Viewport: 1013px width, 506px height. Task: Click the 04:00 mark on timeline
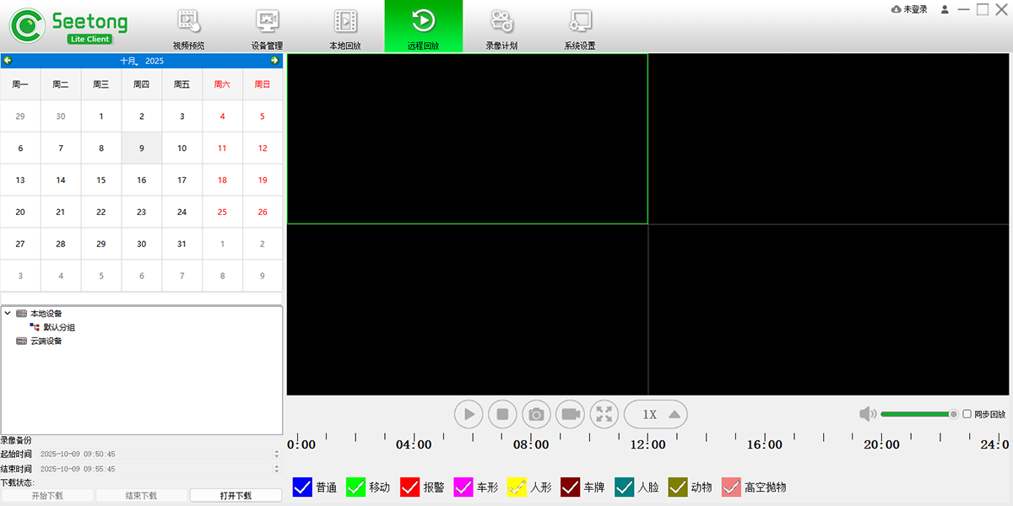[x=414, y=444]
